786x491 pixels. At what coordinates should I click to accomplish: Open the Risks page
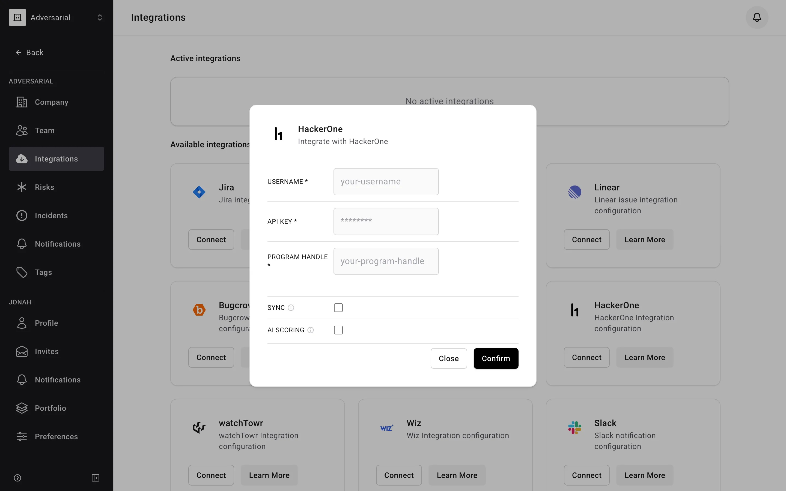[x=56, y=187]
